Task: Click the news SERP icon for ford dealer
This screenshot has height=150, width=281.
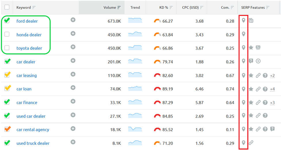Action: tap(251, 21)
